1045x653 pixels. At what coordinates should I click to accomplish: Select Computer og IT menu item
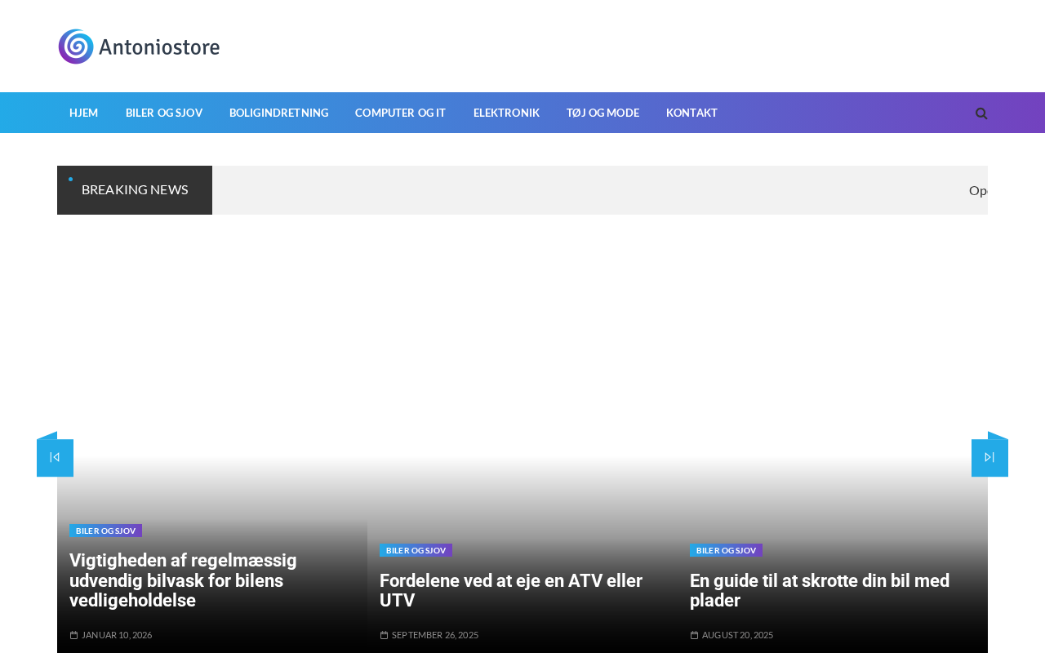(x=400, y=113)
